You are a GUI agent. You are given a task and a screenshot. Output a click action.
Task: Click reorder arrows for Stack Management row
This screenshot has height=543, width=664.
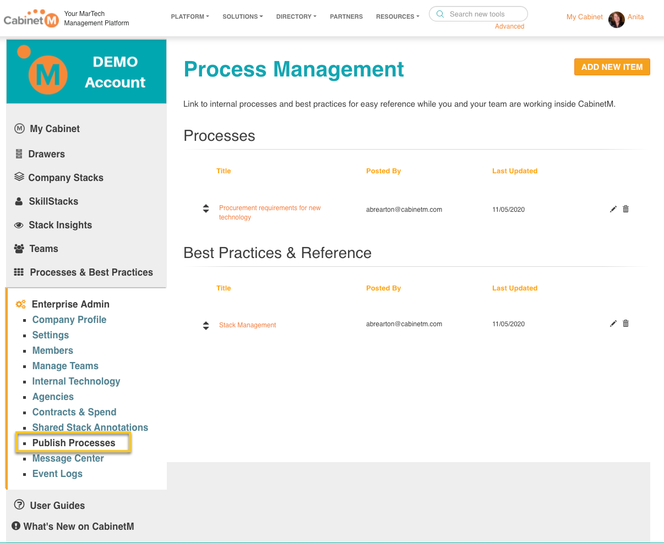point(206,325)
